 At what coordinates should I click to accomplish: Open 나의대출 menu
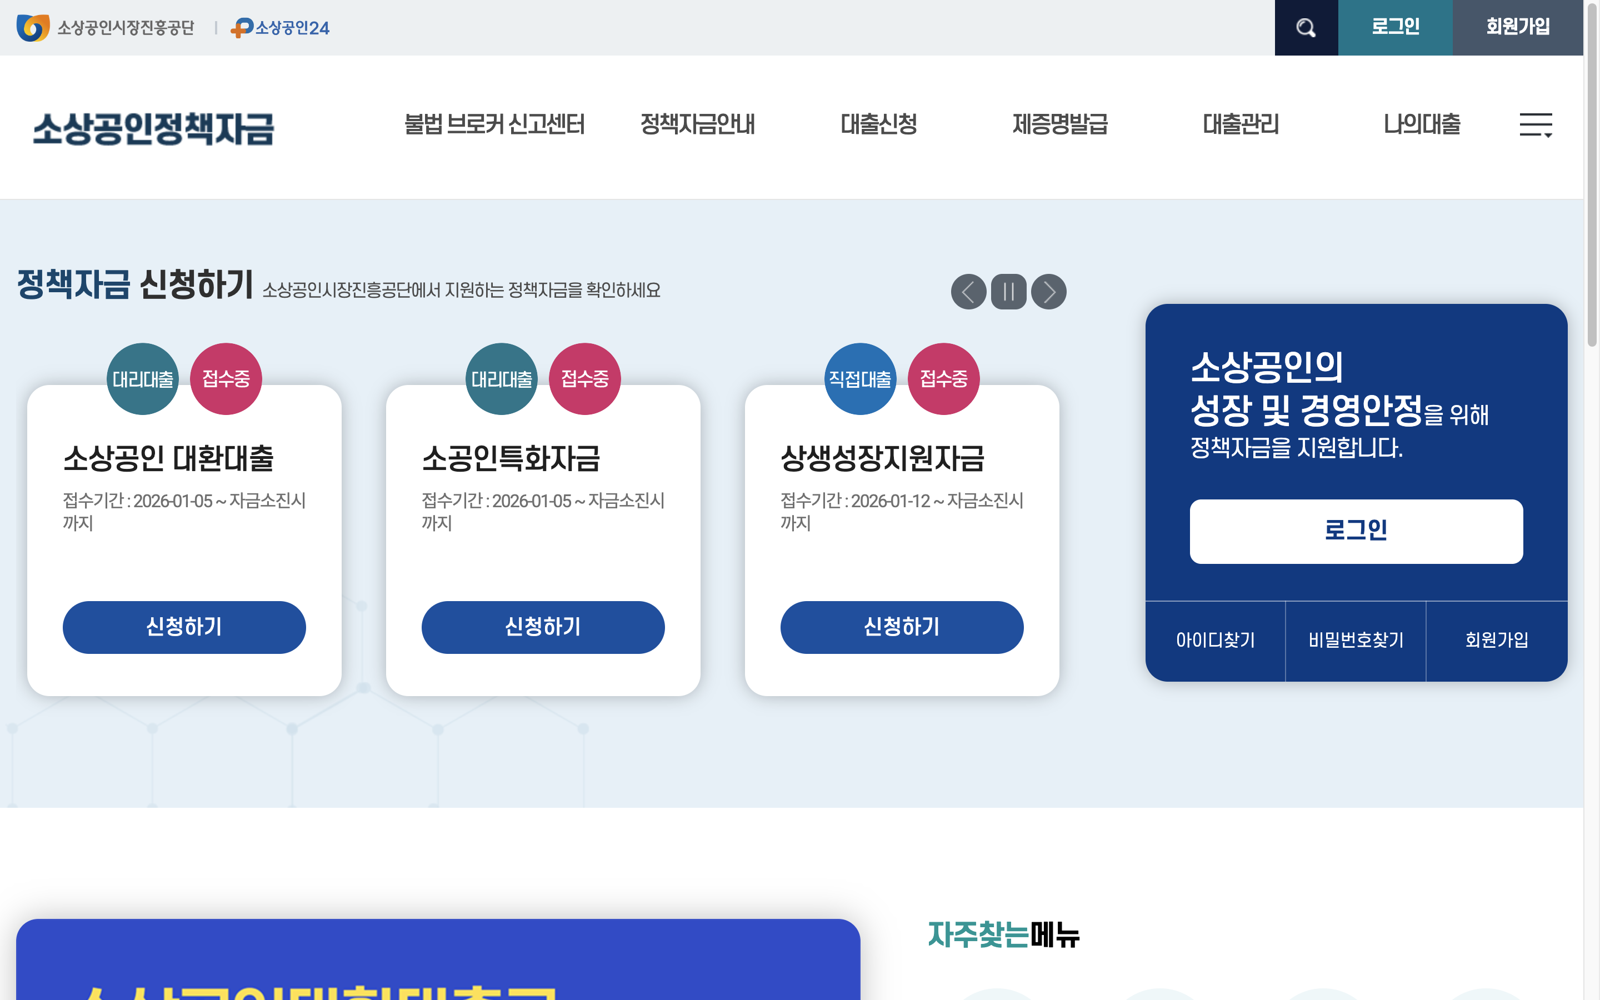point(1422,124)
